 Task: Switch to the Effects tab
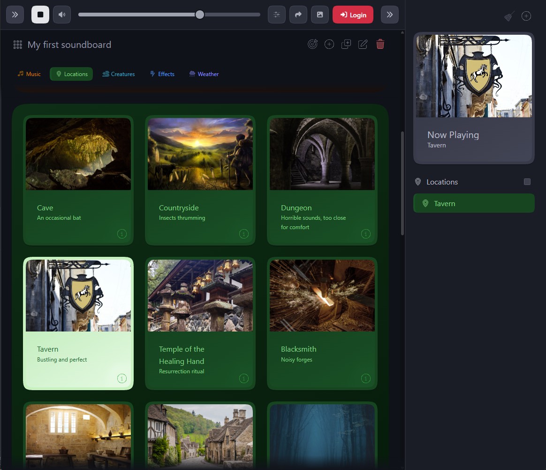coord(162,74)
